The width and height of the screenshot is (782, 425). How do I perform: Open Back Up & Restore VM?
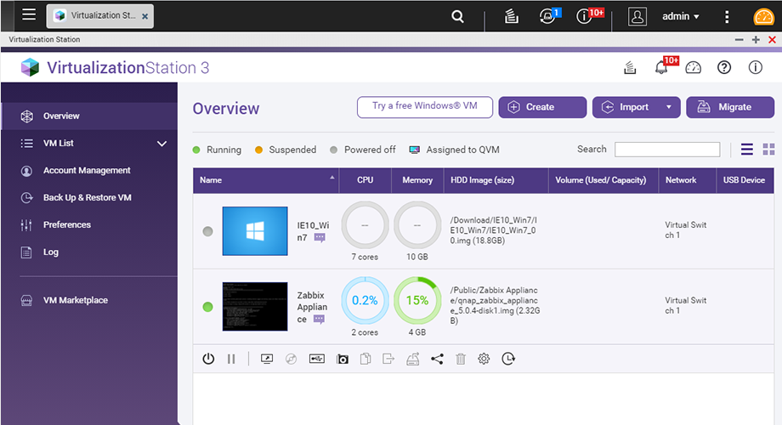(x=89, y=197)
